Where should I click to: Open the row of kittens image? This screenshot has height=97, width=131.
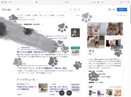coord(114,42)
